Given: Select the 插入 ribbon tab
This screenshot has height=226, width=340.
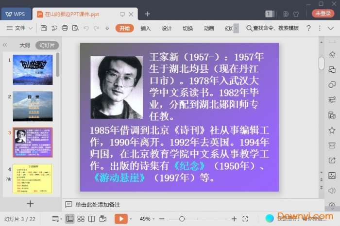Looking at the screenshot, I should (146, 28).
